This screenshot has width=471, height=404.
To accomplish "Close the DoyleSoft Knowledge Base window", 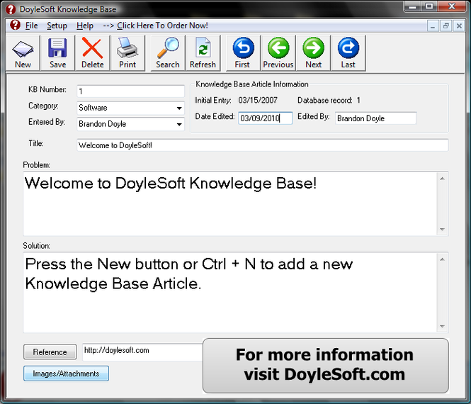I will 452,6.
